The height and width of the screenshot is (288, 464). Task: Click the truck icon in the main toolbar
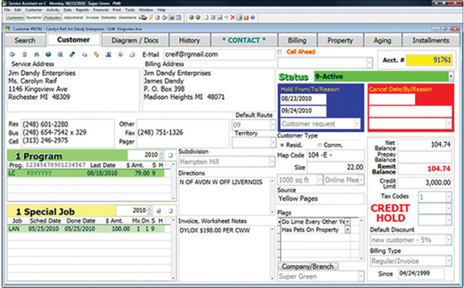coord(143,18)
